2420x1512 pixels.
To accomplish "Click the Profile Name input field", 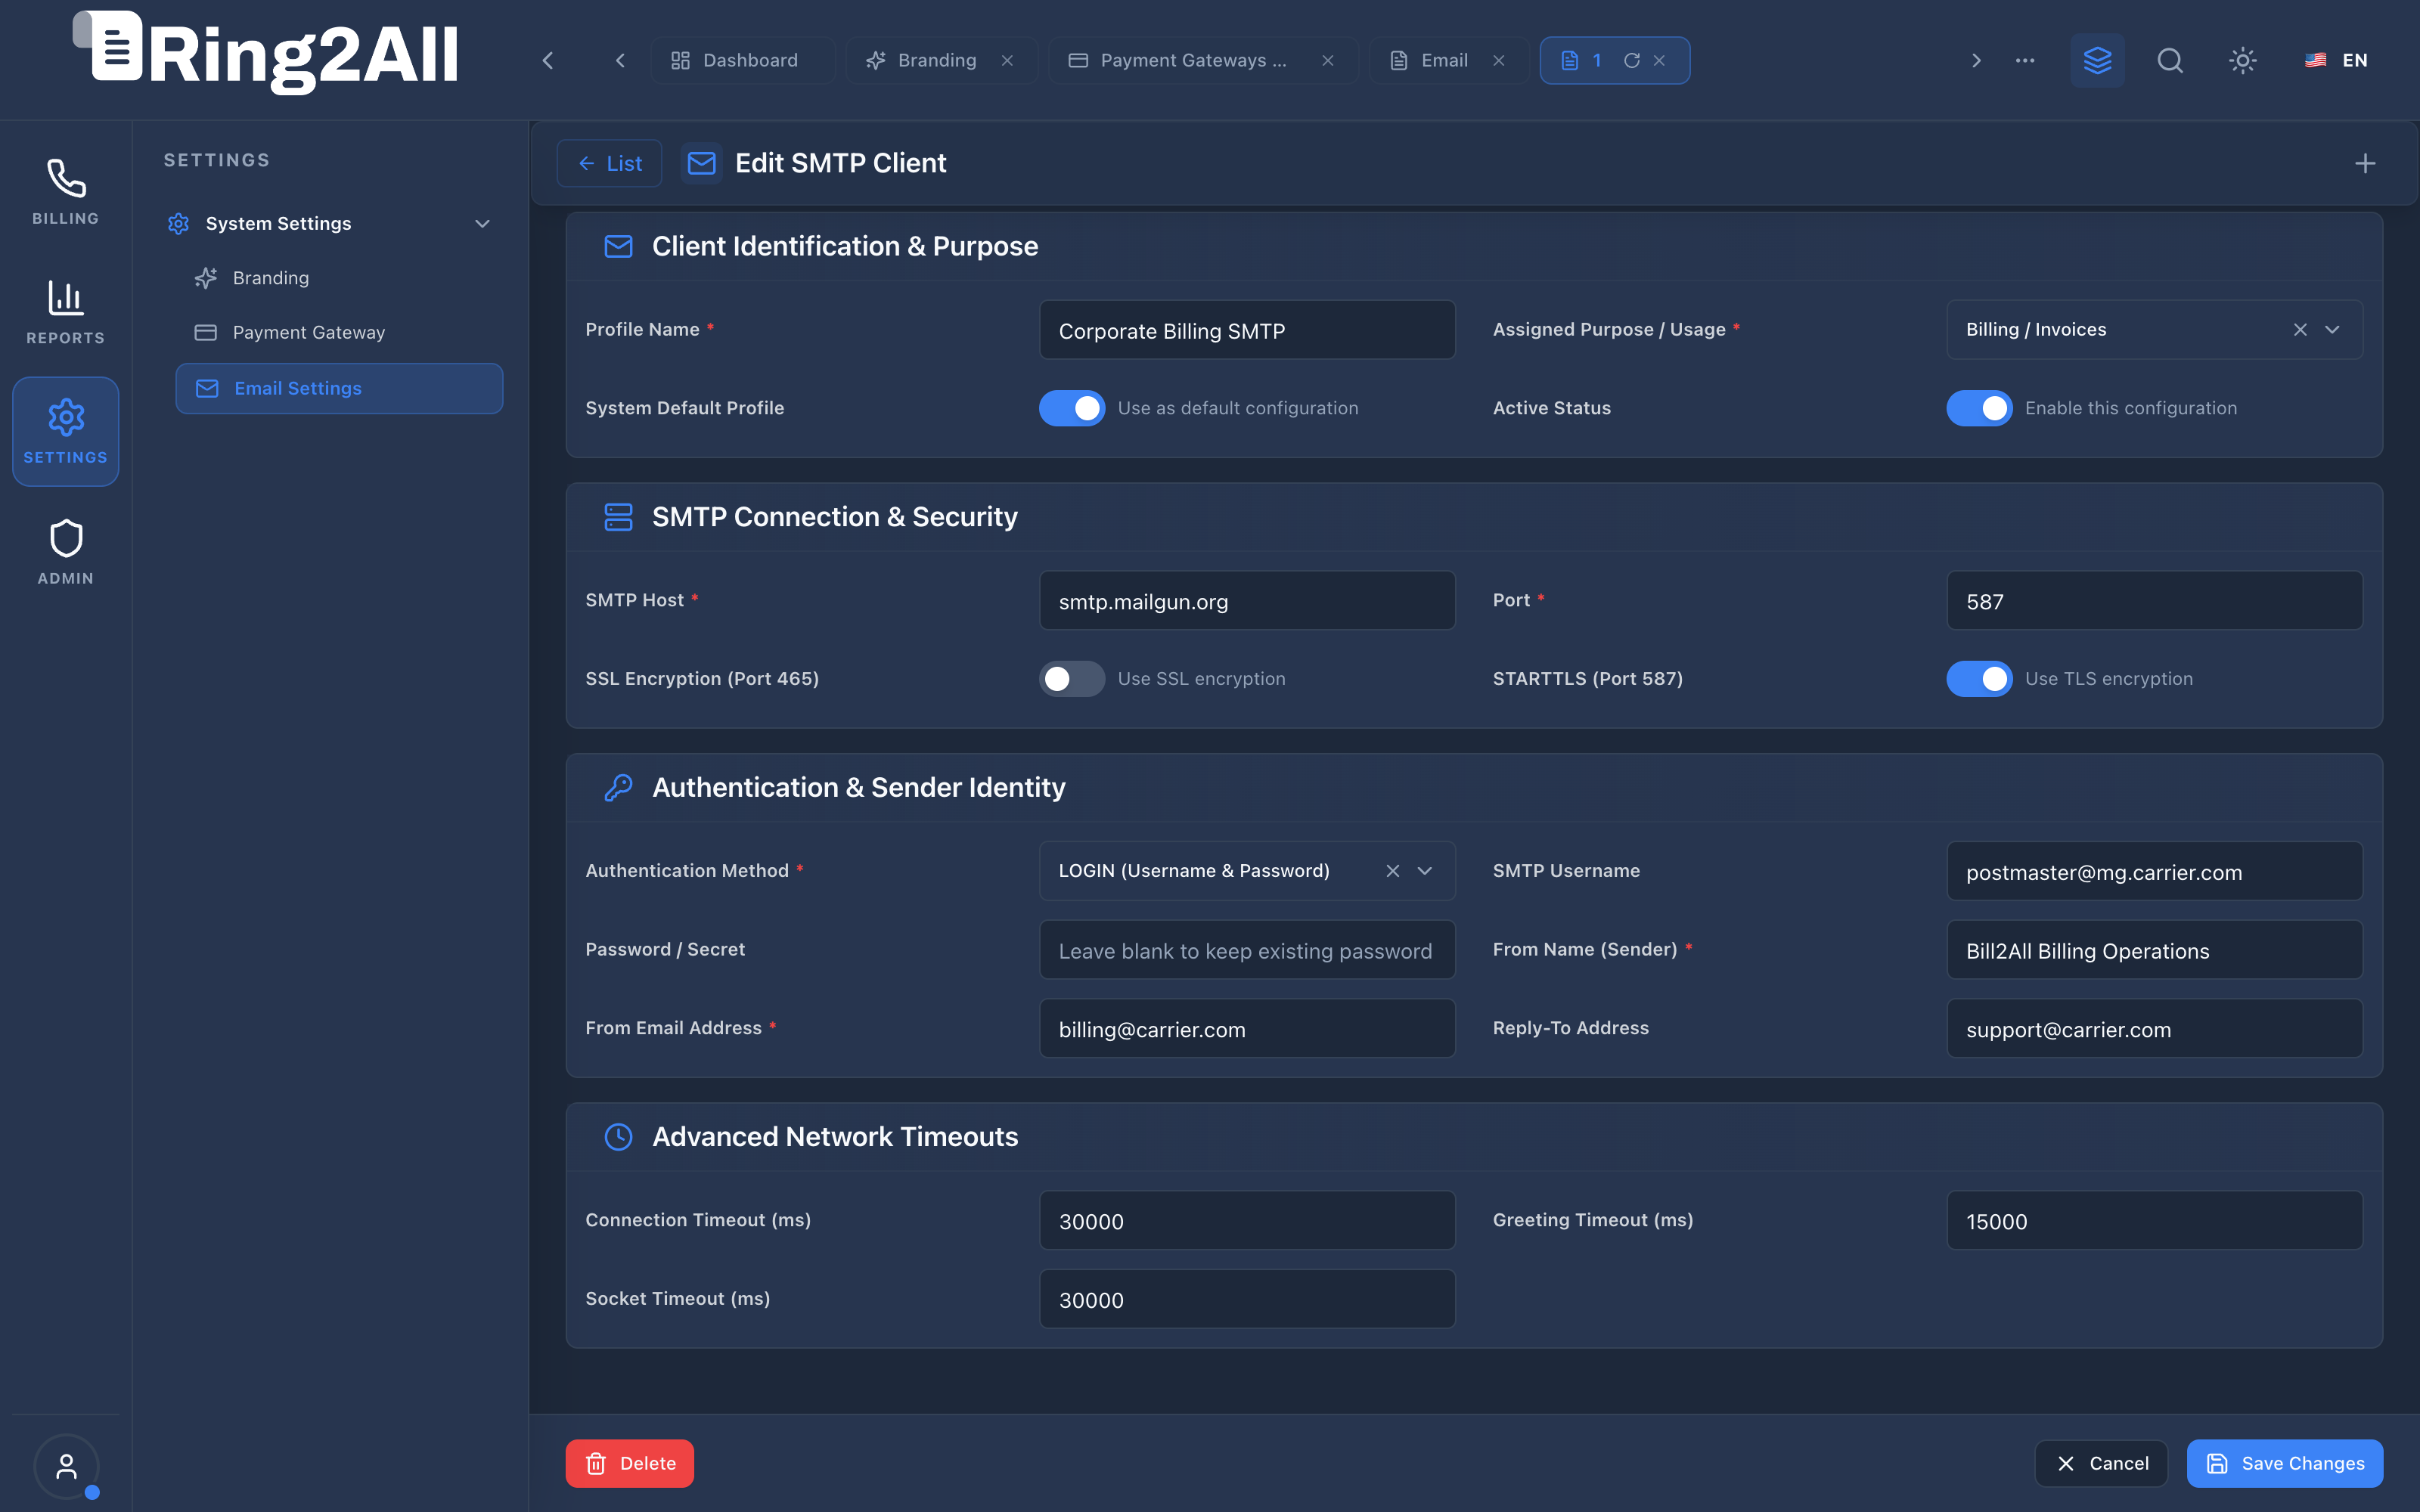I will click(1247, 330).
